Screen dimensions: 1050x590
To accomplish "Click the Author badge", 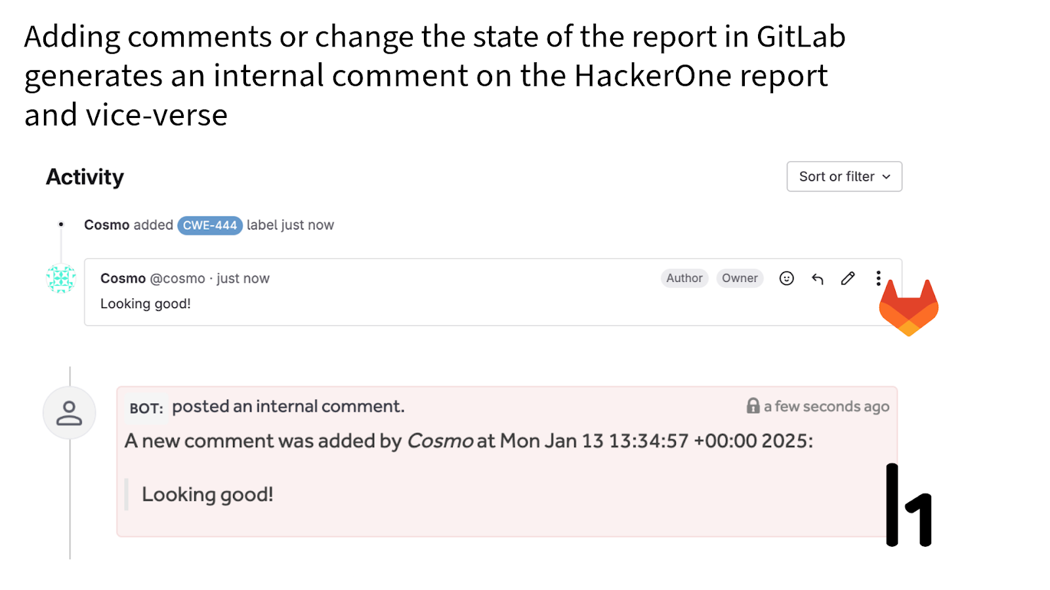I will coord(684,278).
